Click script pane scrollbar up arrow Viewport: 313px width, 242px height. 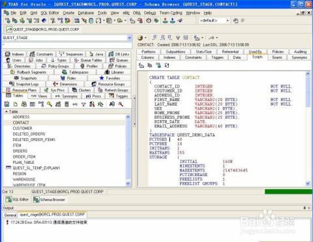tap(308, 74)
